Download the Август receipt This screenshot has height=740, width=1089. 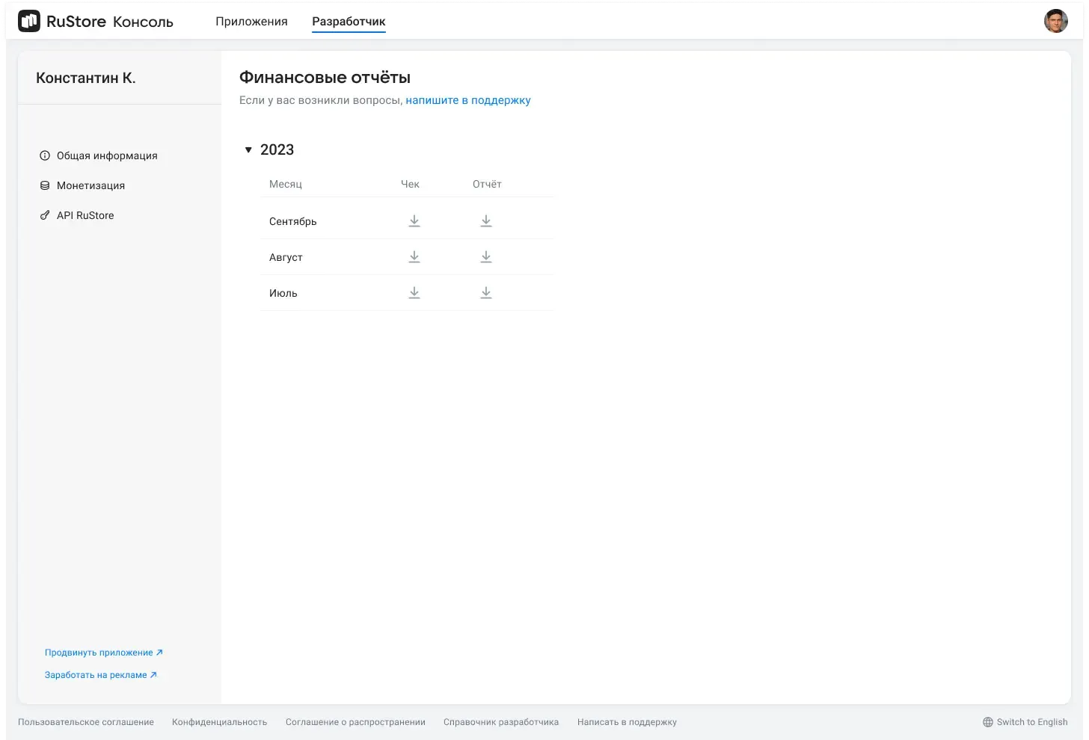[414, 256]
